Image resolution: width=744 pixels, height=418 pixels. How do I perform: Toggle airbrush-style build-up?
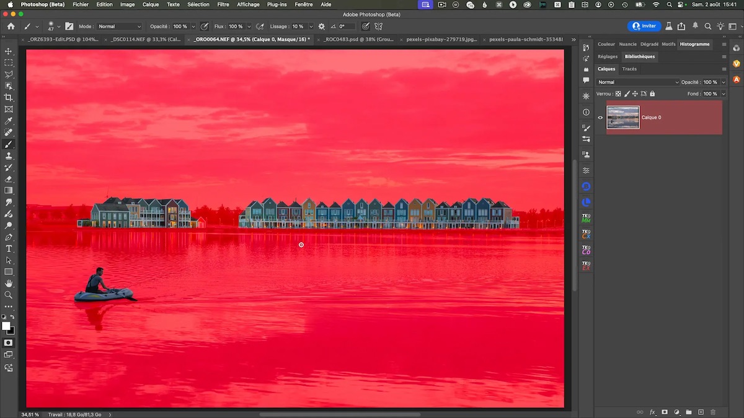click(260, 27)
